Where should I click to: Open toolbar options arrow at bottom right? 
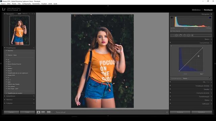167,112
